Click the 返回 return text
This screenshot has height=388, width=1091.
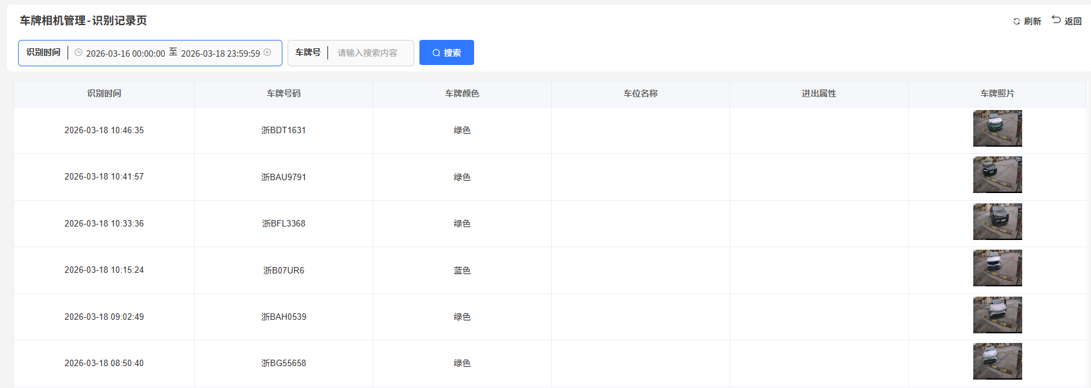click(x=1073, y=21)
